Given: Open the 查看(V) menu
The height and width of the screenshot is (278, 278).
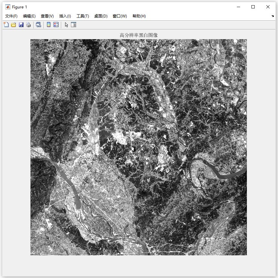Looking at the screenshot, I should click(47, 16).
